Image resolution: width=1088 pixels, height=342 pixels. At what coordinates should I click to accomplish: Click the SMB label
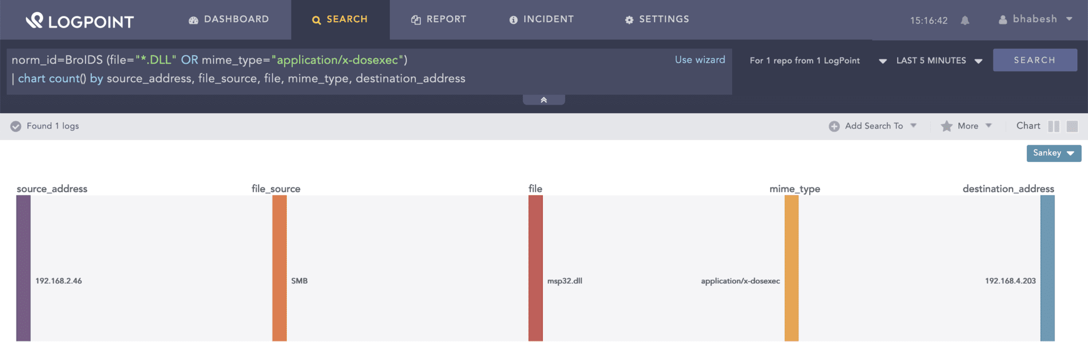pyautogui.click(x=299, y=281)
